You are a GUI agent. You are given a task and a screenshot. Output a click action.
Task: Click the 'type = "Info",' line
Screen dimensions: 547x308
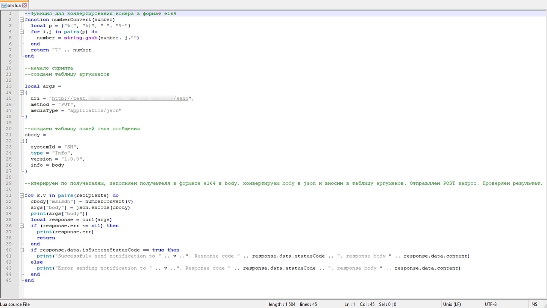click(52, 153)
